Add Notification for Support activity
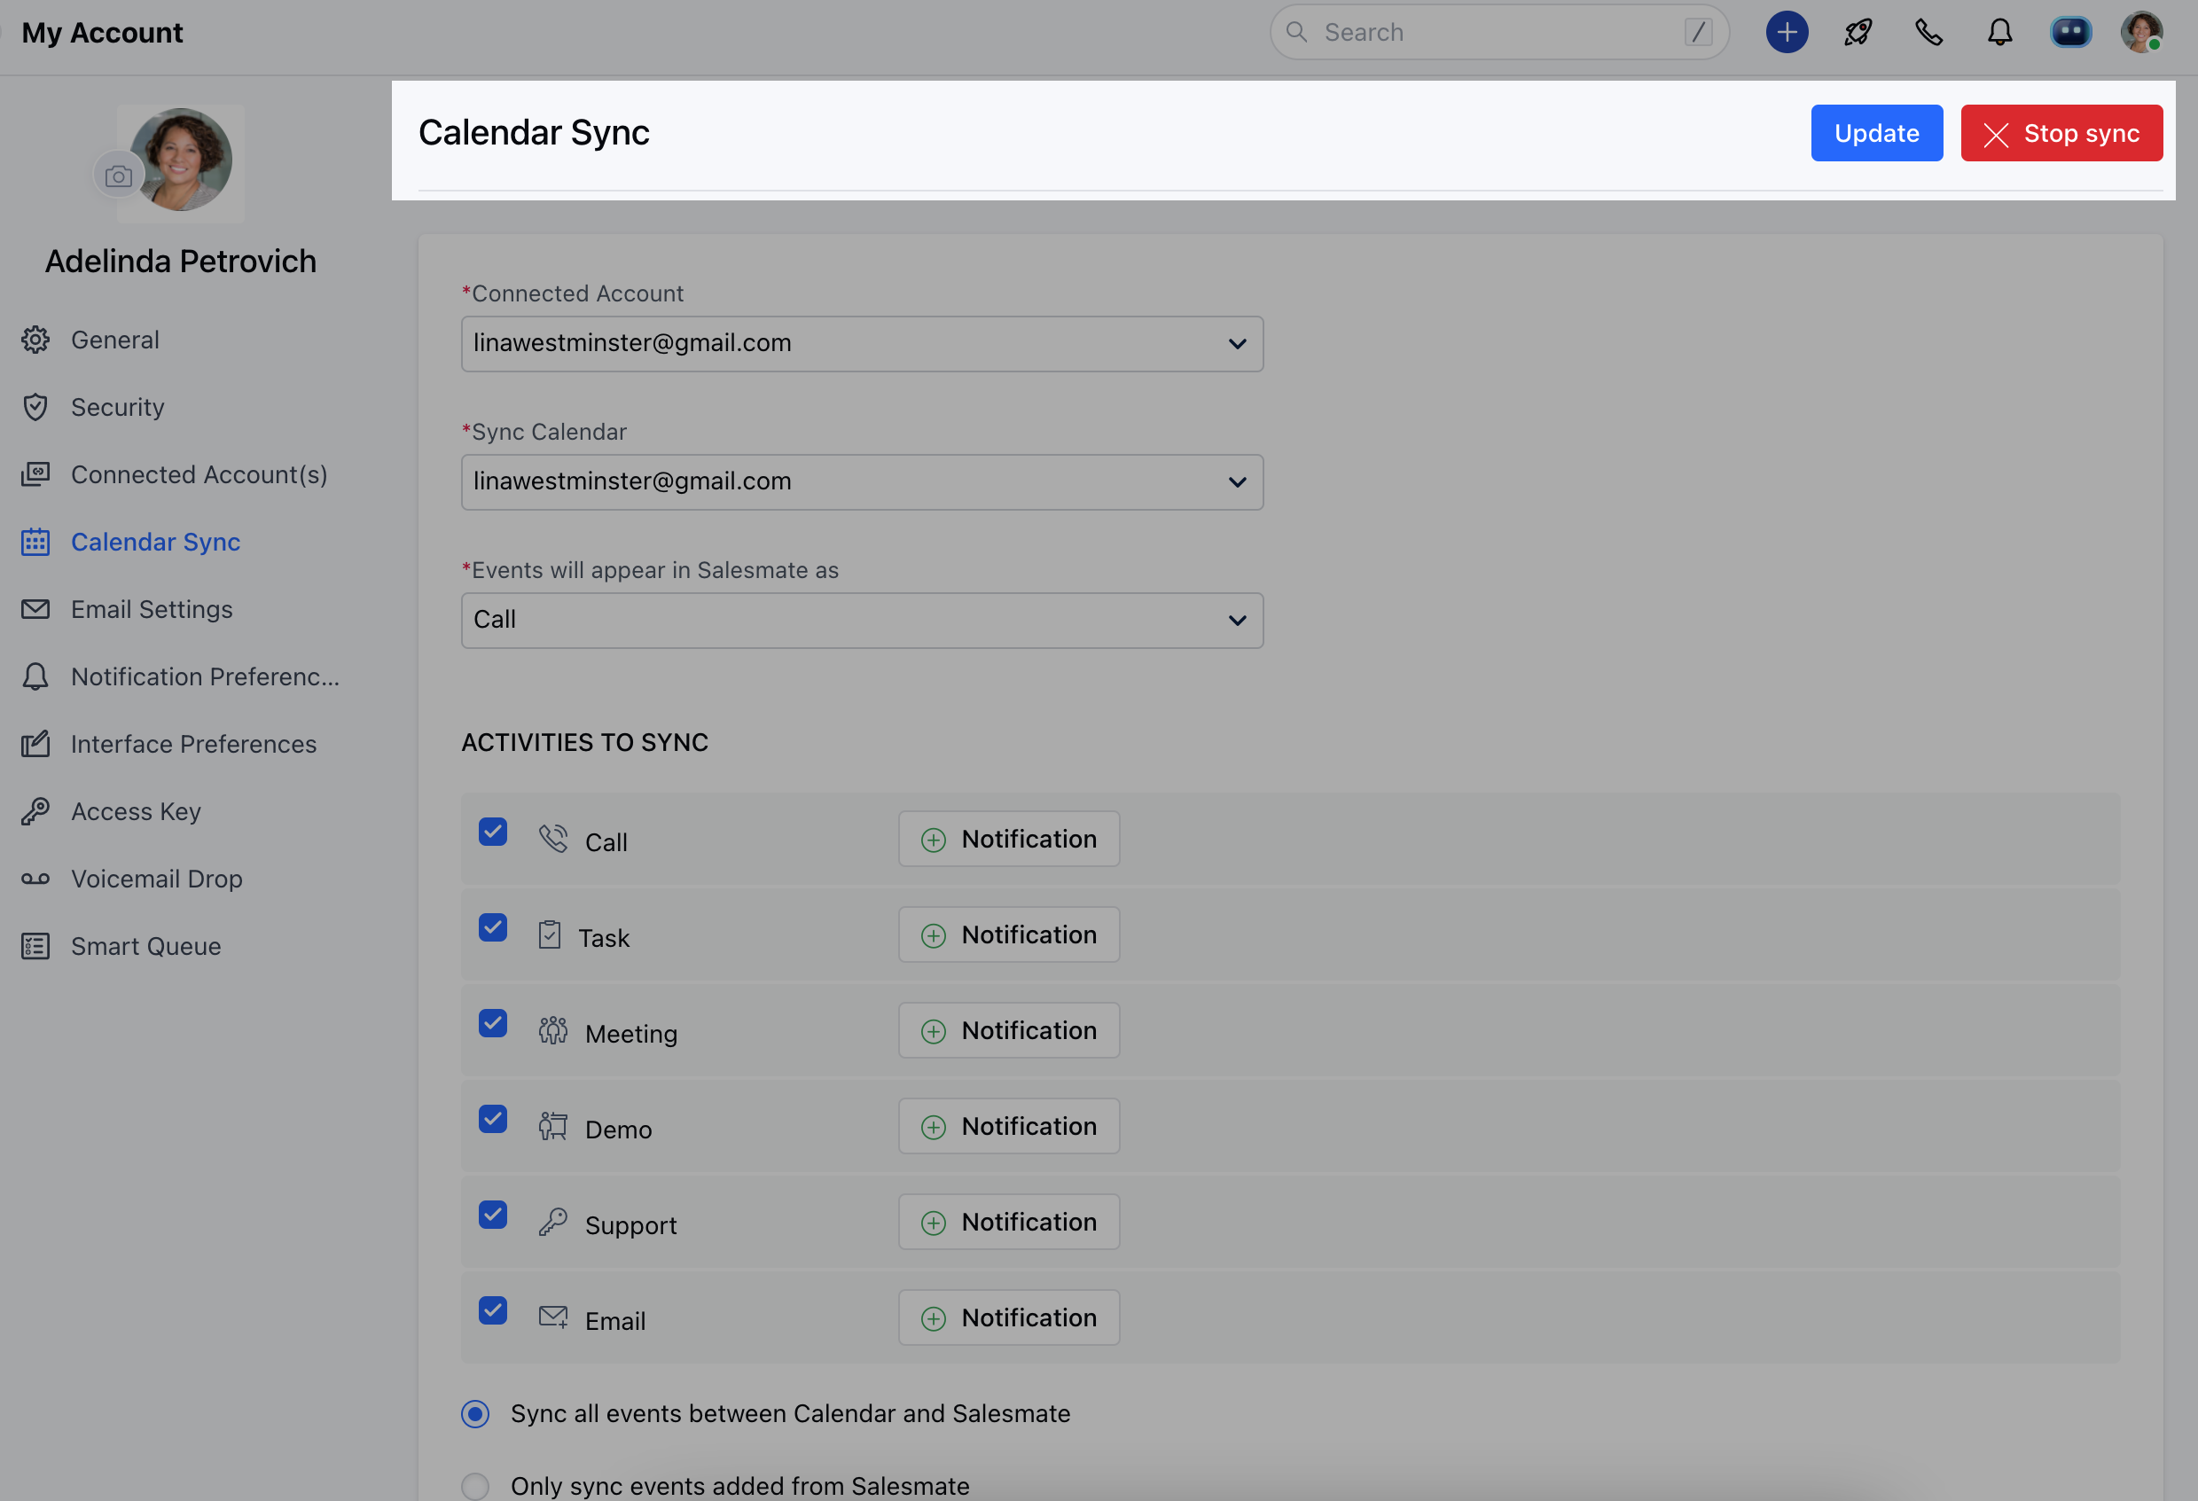The image size is (2198, 1501). coord(1008,1221)
